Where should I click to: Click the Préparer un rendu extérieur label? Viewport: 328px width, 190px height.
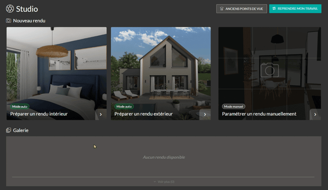click(x=143, y=114)
